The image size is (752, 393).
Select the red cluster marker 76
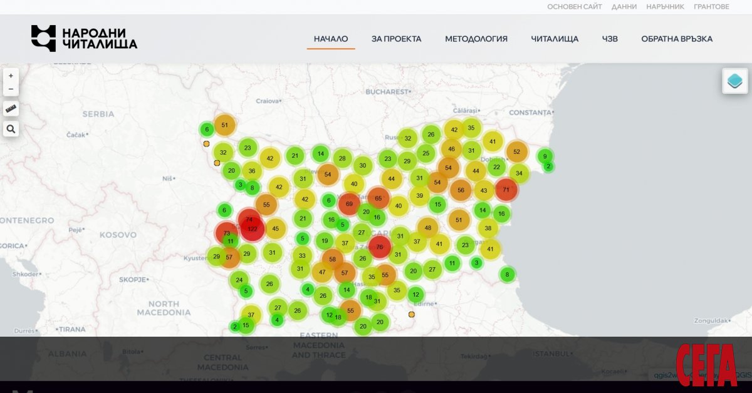point(379,247)
